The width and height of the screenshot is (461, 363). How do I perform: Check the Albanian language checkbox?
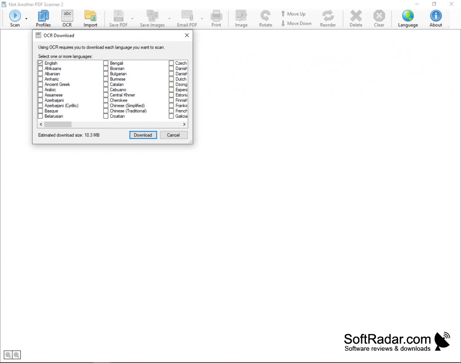[x=40, y=74]
